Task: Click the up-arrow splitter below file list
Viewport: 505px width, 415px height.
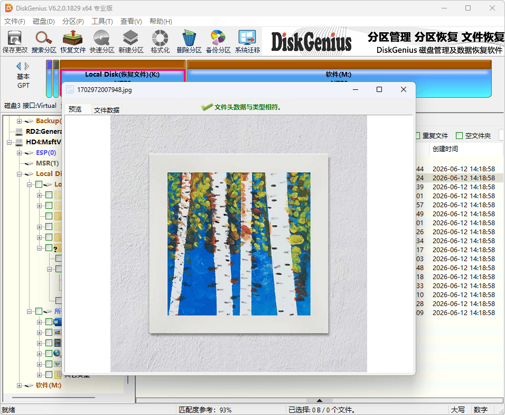Action: click(319, 400)
